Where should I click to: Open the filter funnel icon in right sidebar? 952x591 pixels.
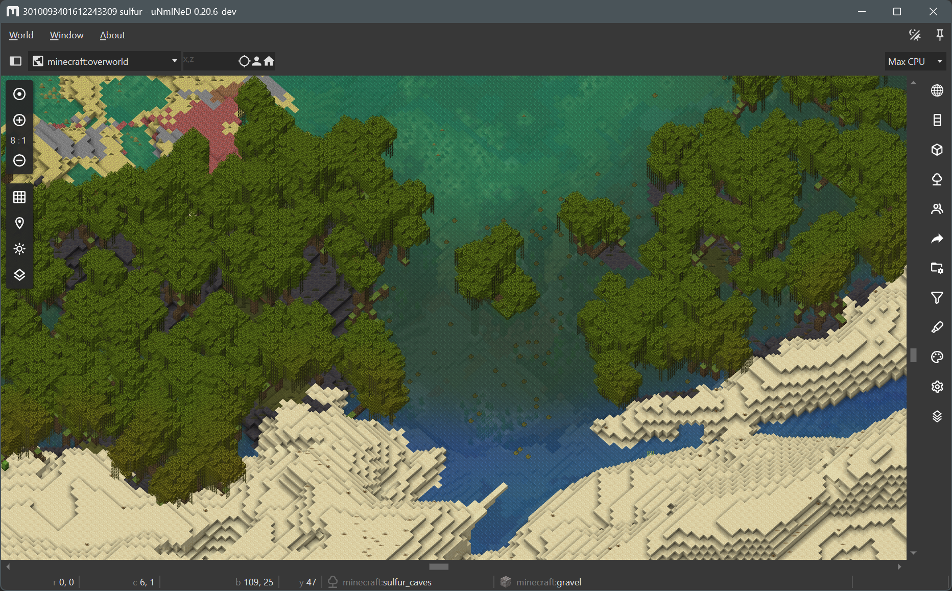pos(937,298)
